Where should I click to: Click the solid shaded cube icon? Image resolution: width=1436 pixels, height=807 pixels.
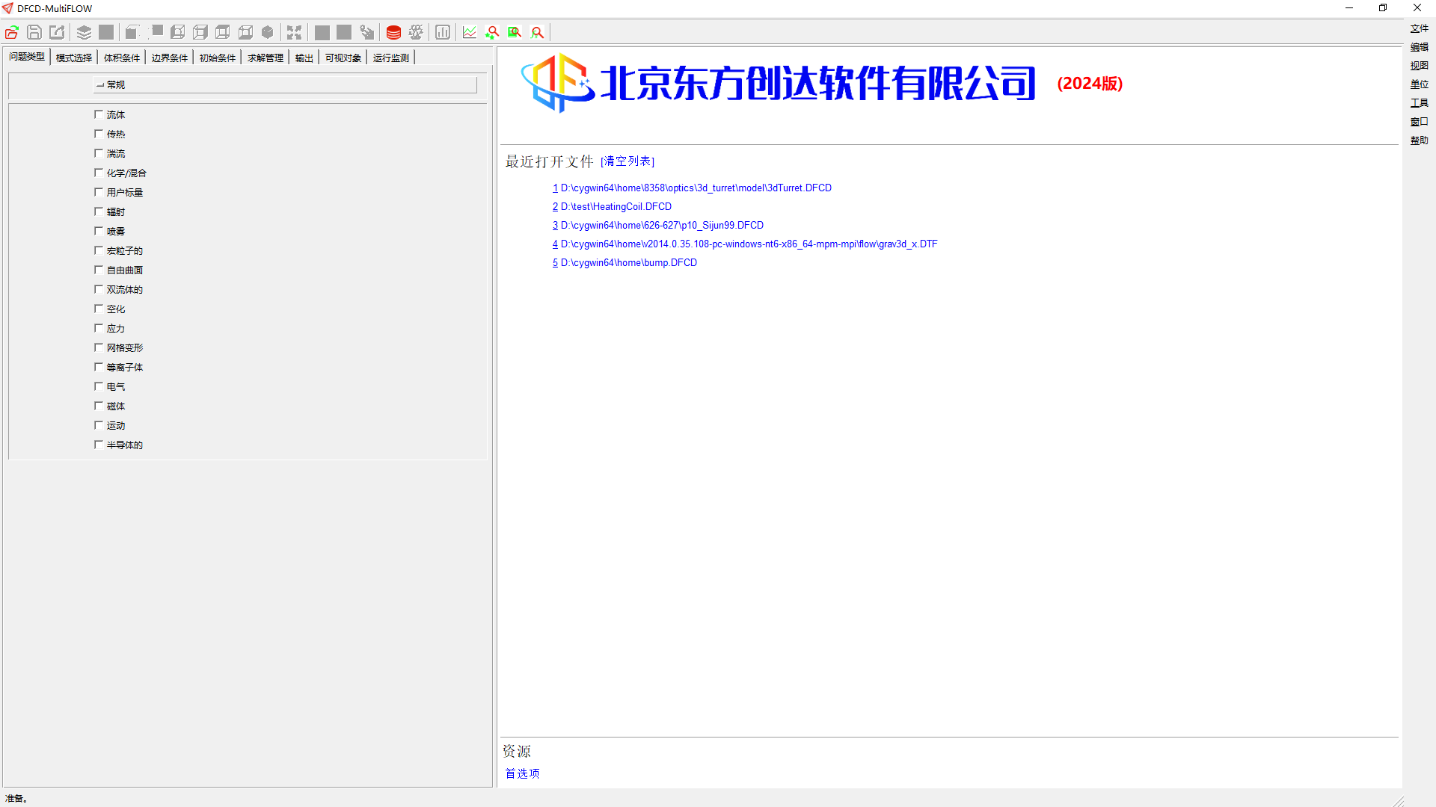(x=268, y=32)
